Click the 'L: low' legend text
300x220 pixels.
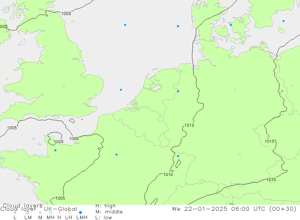(x=103, y=218)
